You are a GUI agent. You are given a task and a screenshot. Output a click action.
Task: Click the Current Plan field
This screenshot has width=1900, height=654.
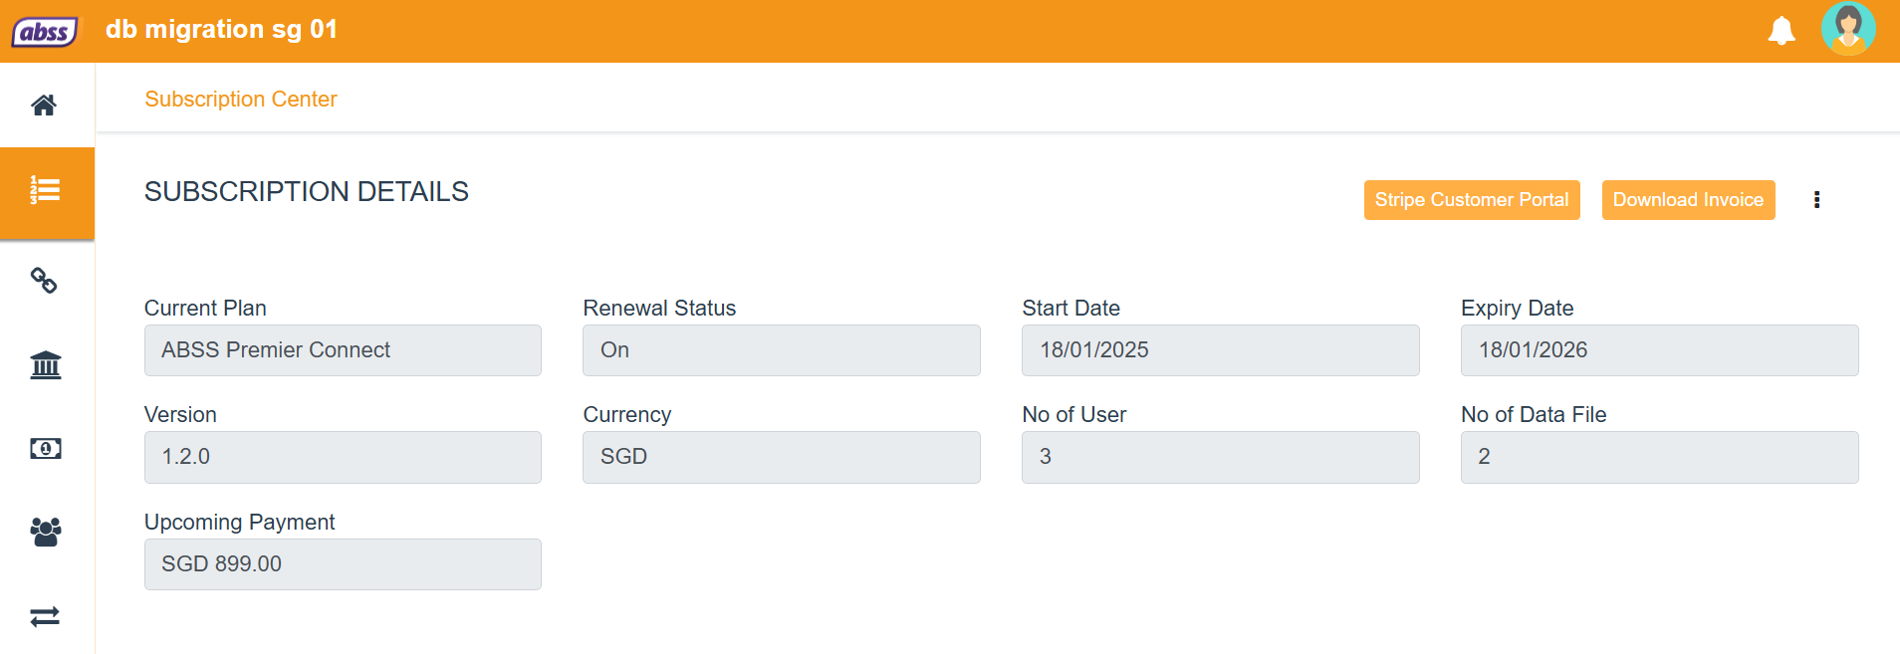[x=343, y=350]
